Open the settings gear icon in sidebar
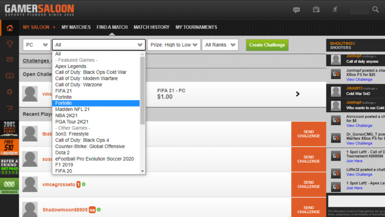Viewport: 385px width, 217px height. coord(10,92)
